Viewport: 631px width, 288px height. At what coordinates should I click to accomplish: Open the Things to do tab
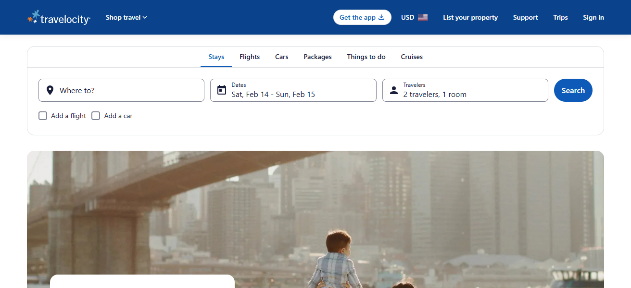(366, 57)
